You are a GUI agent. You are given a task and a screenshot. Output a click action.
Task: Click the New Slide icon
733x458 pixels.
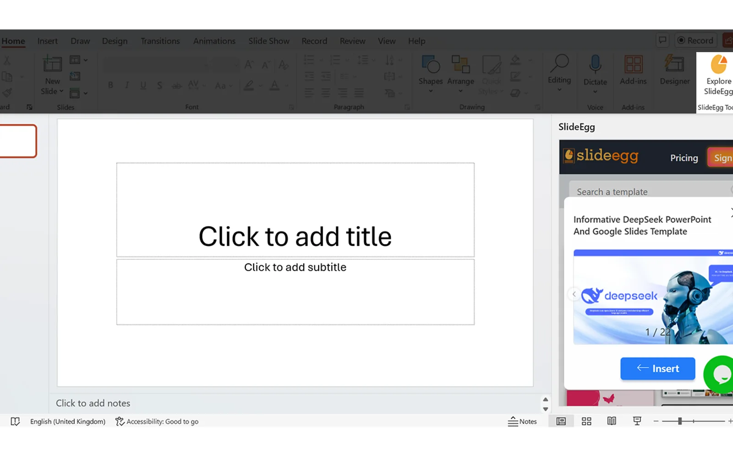[x=52, y=64]
